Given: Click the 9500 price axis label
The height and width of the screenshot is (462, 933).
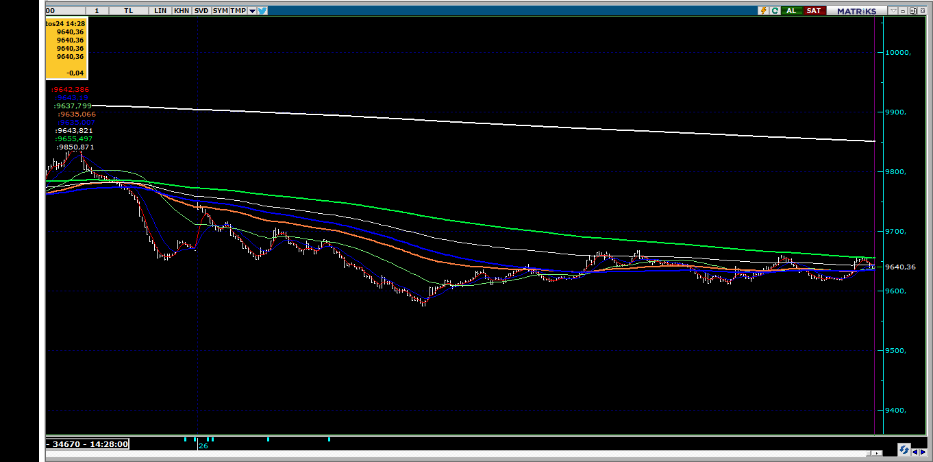Looking at the screenshot, I should click(896, 351).
